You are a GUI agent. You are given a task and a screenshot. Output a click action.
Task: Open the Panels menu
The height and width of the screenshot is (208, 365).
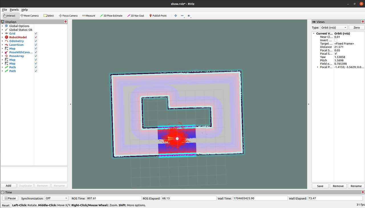coord(14,10)
